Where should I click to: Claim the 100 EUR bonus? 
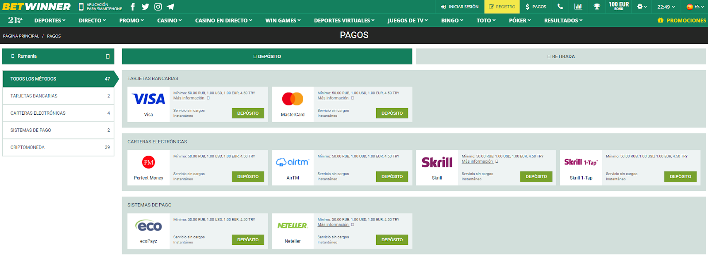tap(619, 6)
